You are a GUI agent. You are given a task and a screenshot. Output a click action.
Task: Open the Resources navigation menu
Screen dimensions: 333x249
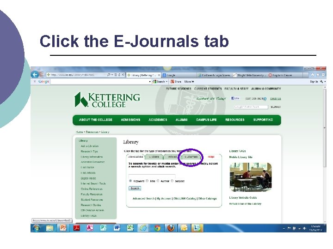[x=234, y=119]
